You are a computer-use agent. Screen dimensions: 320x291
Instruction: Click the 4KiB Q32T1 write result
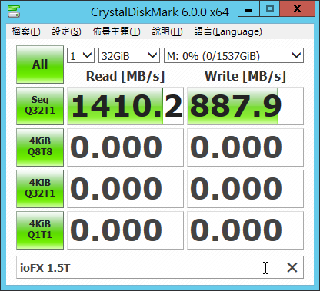(x=245, y=189)
